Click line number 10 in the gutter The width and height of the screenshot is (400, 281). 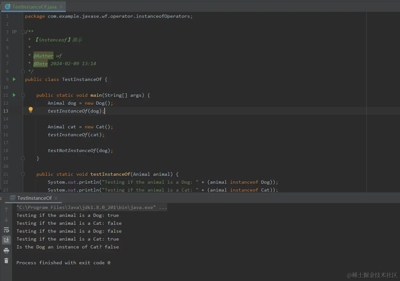point(6,87)
